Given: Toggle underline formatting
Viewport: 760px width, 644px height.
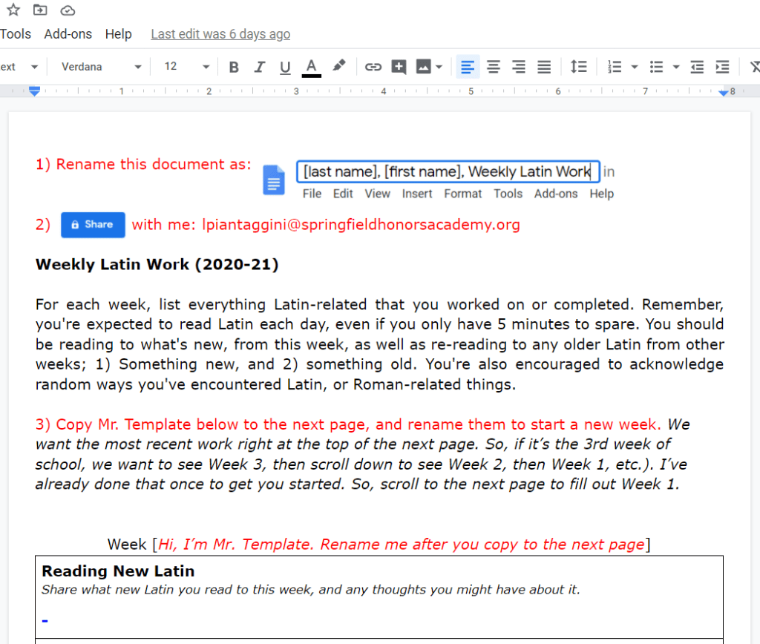Looking at the screenshot, I should click(285, 67).
